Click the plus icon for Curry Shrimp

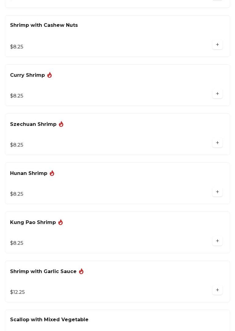pyautogui.click(x=217, y=94)
